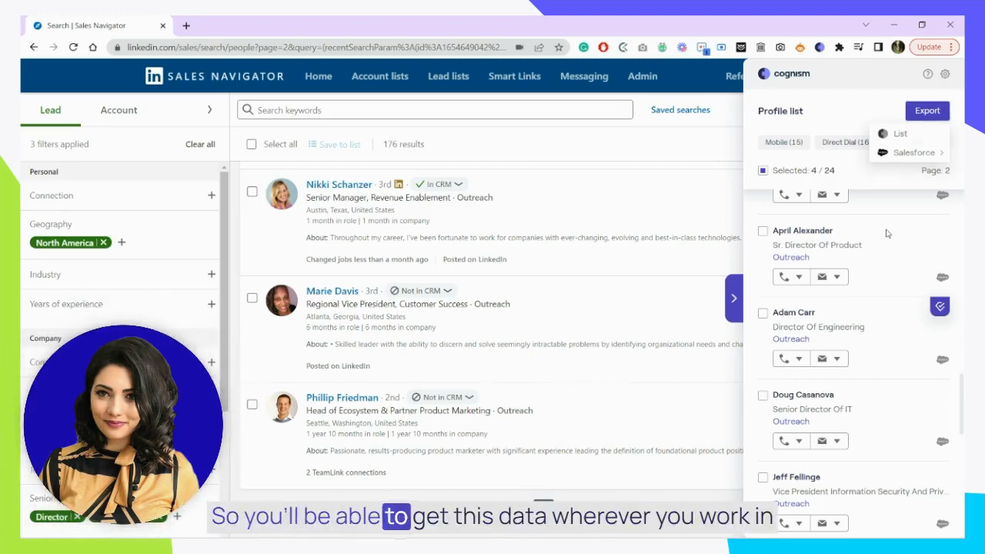Image resolution: width=985 pixels, height=554 pixels.
Task: Open Nikki Schanzer's In CRM dropdown
Action: [x=439, y=185]
